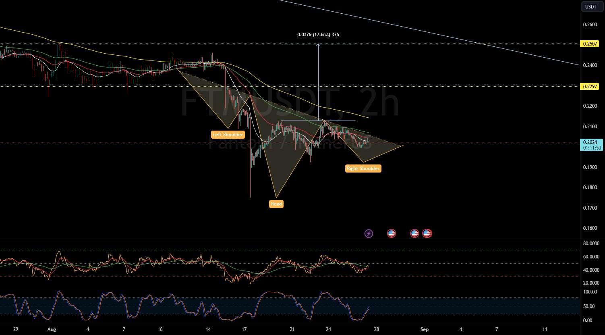Select the Left Shoulder pattern label
This screenshot has height=335, width=605.
[228, 135]
